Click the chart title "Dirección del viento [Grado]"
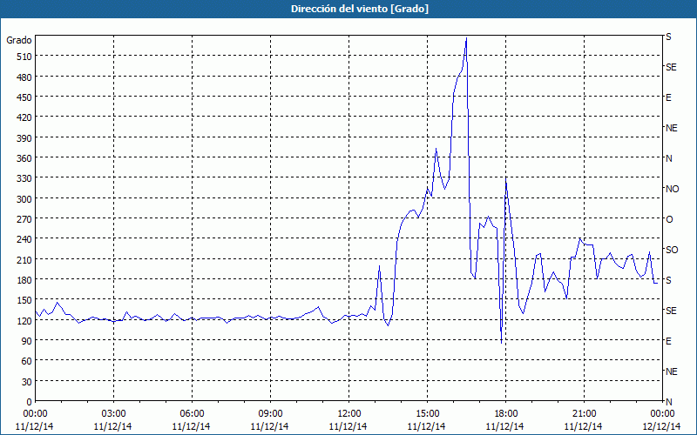 coord(360,9)
